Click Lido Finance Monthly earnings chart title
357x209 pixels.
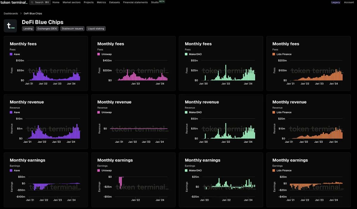(x=290, y=160)
